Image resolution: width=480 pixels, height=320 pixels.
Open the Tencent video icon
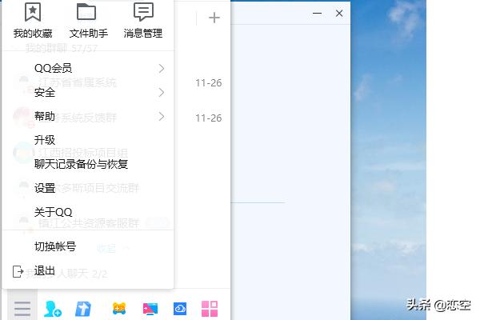tap(150, 309)
